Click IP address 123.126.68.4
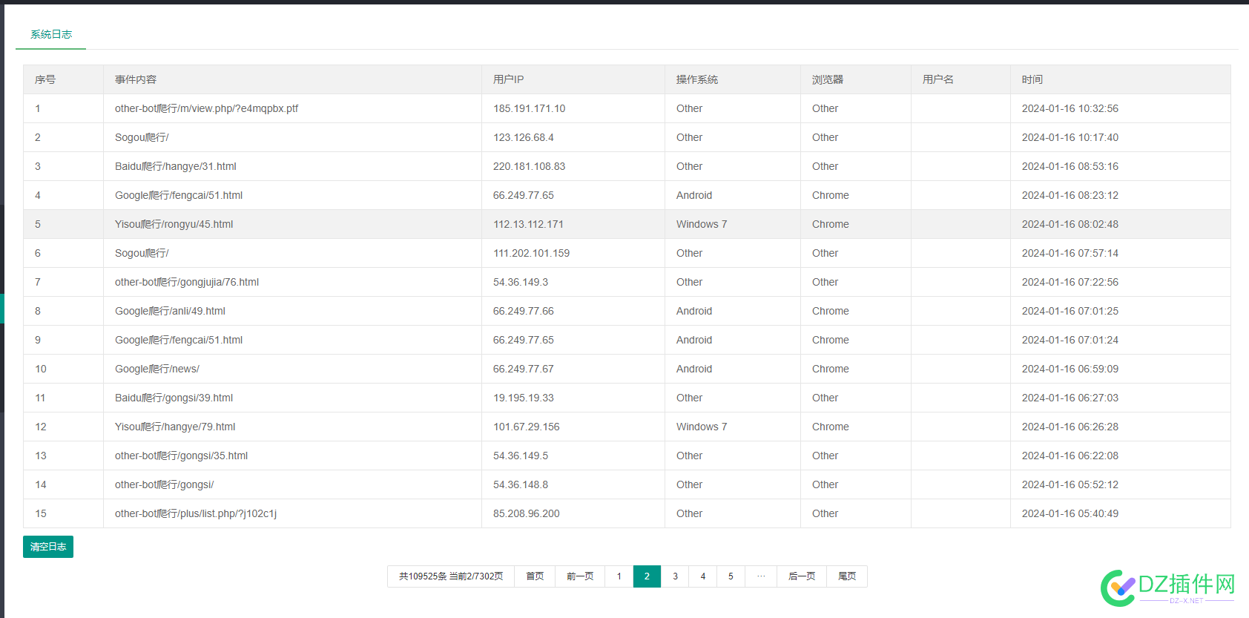The width and height of the screenshot is (1249, 618). [x=523, y=137]
